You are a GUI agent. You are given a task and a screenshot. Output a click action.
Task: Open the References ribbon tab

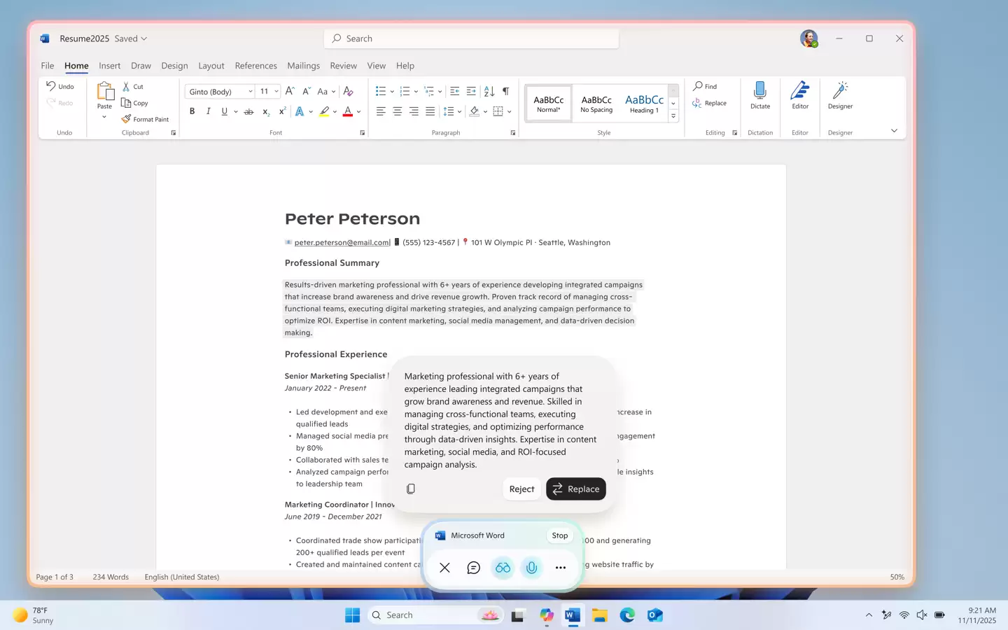coord(255,65)
